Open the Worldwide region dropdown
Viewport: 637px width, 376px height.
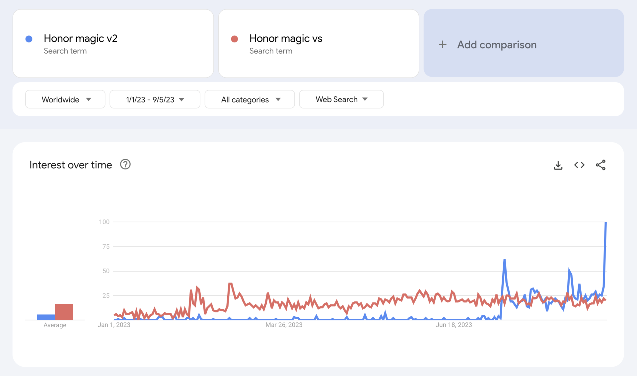pyautogui.click(x=65, y=99)
